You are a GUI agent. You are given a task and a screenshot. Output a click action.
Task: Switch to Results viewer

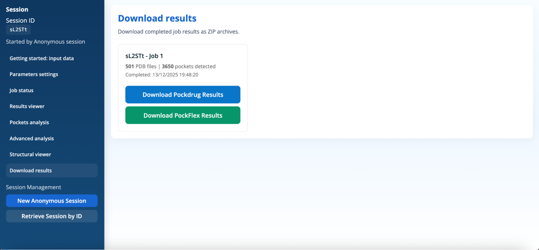click(52, 106)
